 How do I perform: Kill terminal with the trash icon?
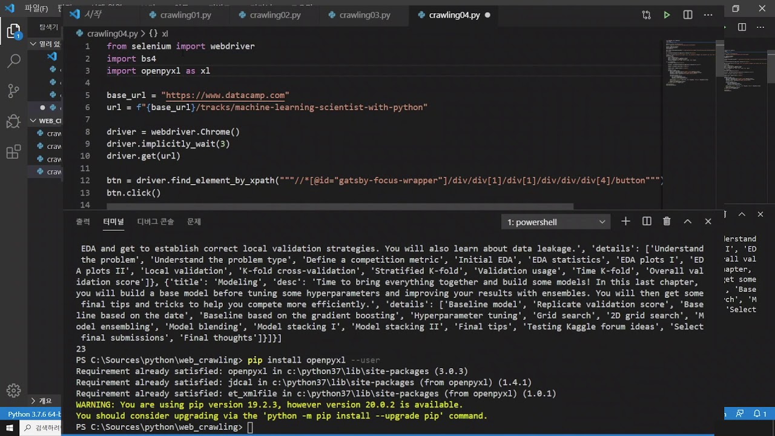[x=667, y=222]
